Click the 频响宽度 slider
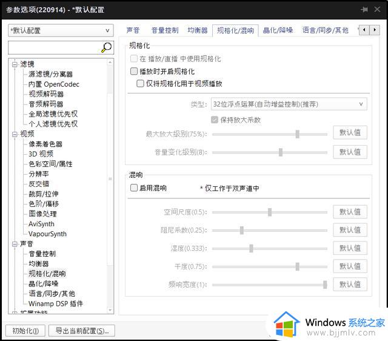The image size is (388, 341). tap(270, 285)
